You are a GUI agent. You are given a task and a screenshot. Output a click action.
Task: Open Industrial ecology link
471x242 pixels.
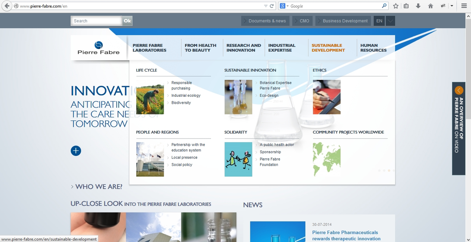pos(186,96)
